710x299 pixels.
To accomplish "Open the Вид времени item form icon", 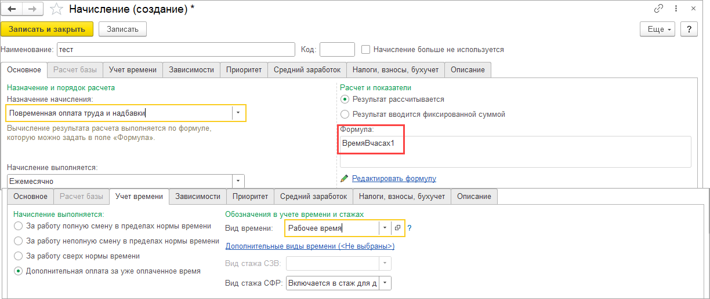I will pos(398,228).
